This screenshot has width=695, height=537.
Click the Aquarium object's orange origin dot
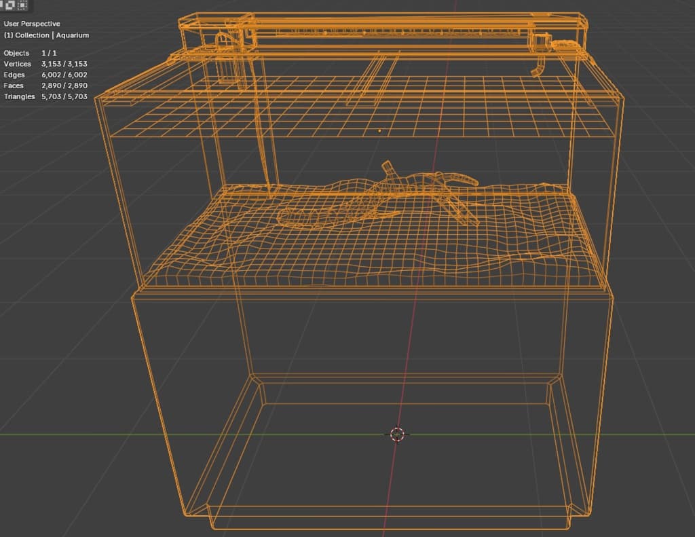coord(379,131)
